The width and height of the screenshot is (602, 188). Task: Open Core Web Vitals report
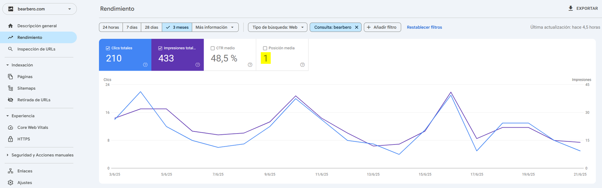[38, 128]
